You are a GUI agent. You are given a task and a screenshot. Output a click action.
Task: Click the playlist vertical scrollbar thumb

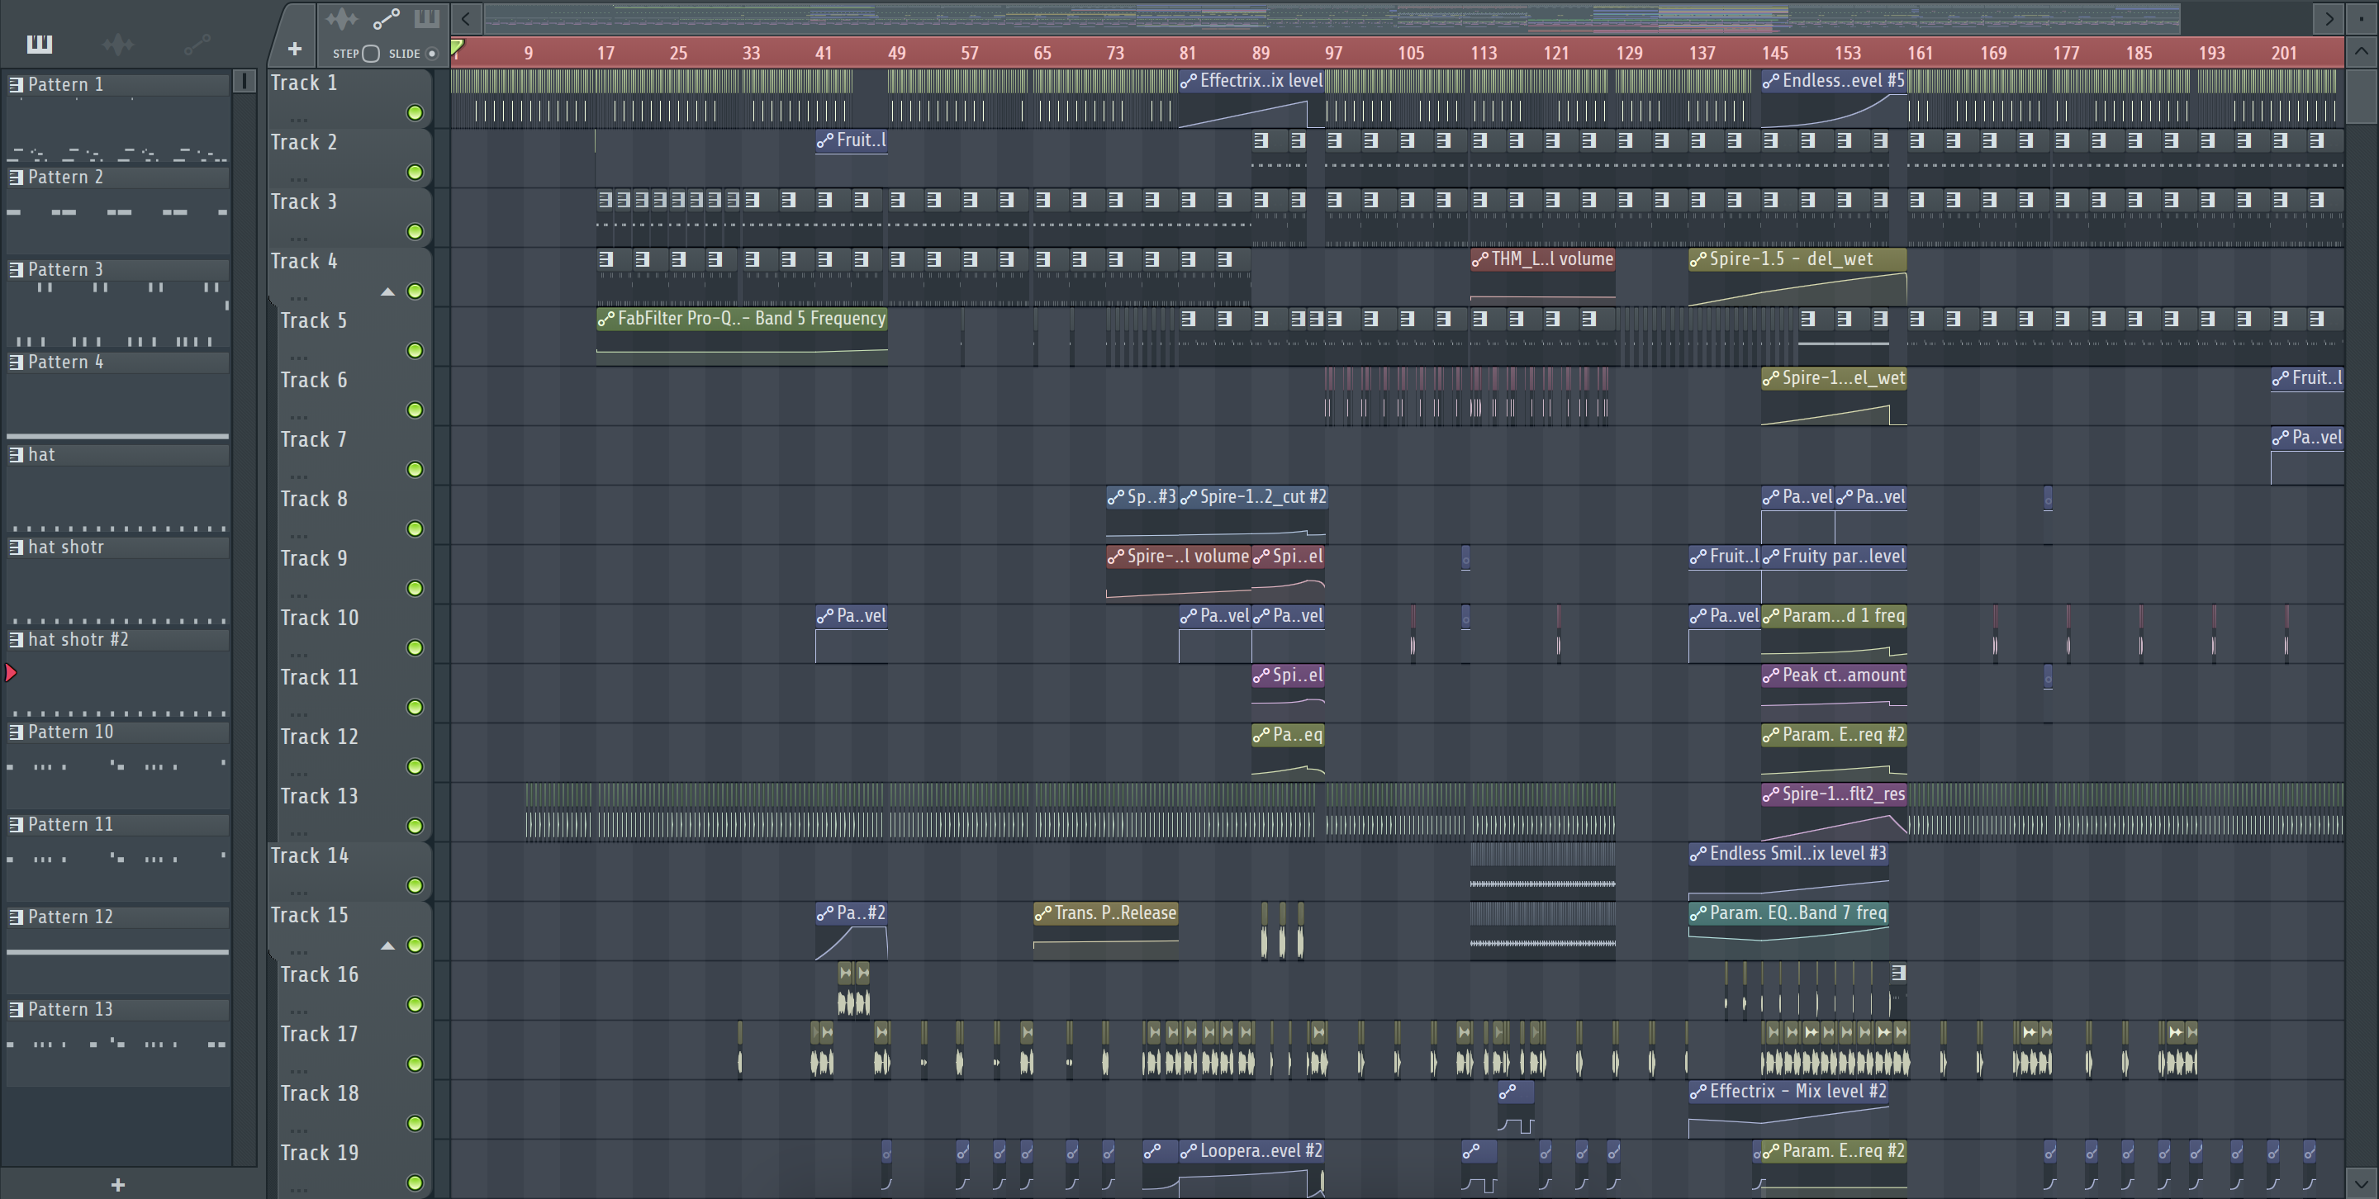point(2361,95)
